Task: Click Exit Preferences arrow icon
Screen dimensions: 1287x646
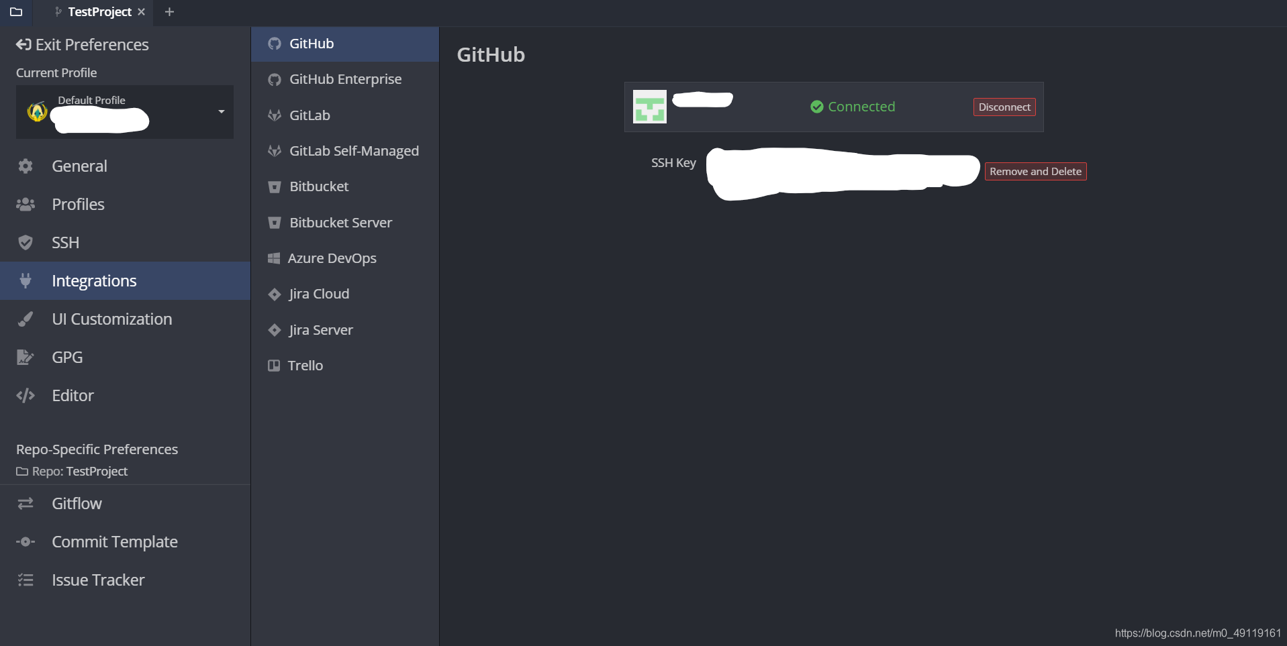Action: point(23,45)
